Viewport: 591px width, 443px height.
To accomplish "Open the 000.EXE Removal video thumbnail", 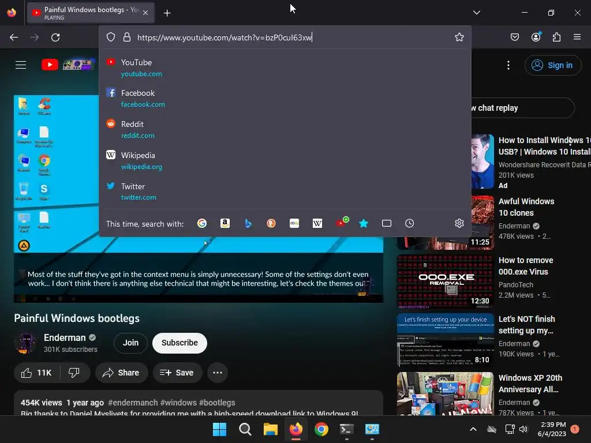I will coord(446,281).
